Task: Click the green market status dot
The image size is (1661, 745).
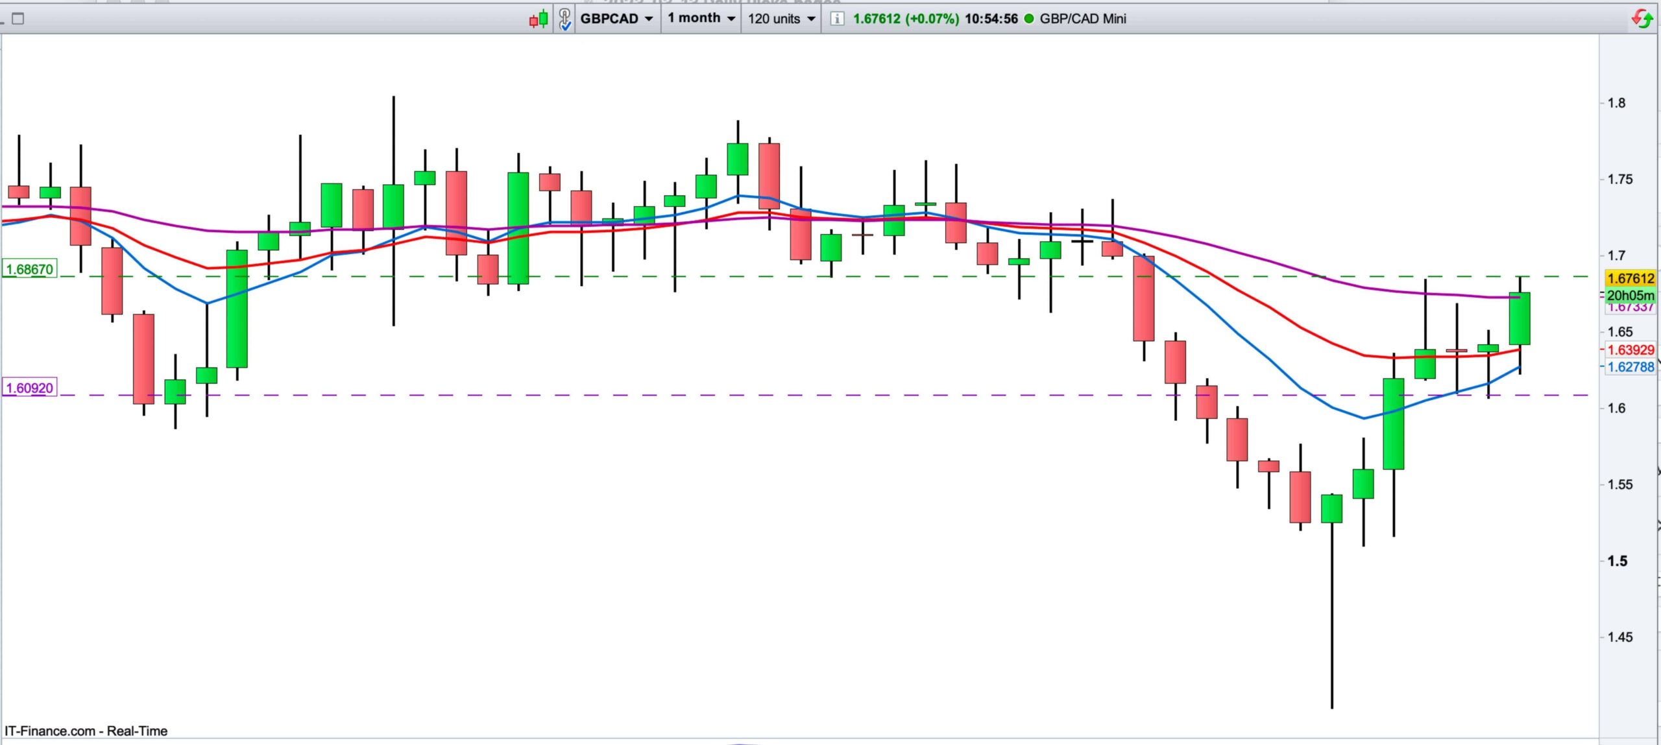Action: pyautogui.click(x=1028, y=19)
